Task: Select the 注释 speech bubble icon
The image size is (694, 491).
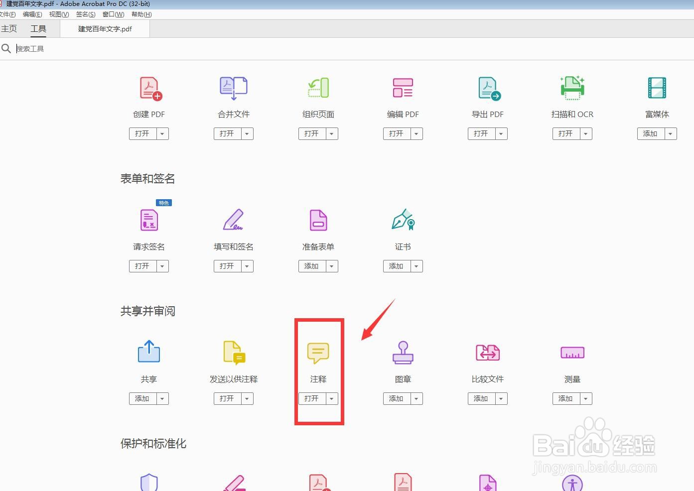Action: point(318,353)
